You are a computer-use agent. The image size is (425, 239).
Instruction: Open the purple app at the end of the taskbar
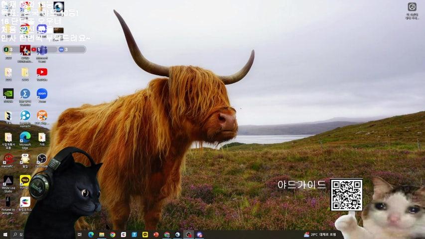click(199, 235)
